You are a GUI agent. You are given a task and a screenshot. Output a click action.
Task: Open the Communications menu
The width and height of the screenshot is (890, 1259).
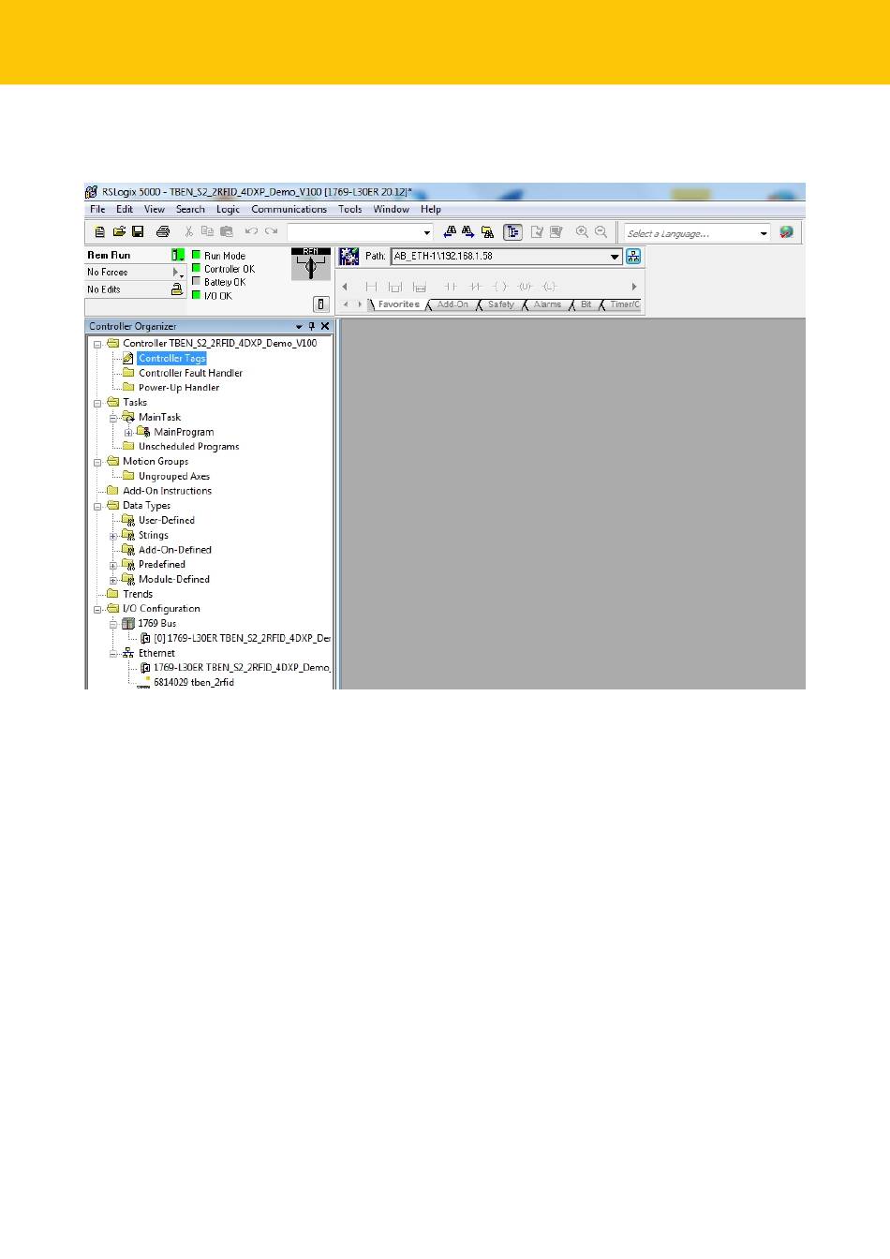coord(289,210)
